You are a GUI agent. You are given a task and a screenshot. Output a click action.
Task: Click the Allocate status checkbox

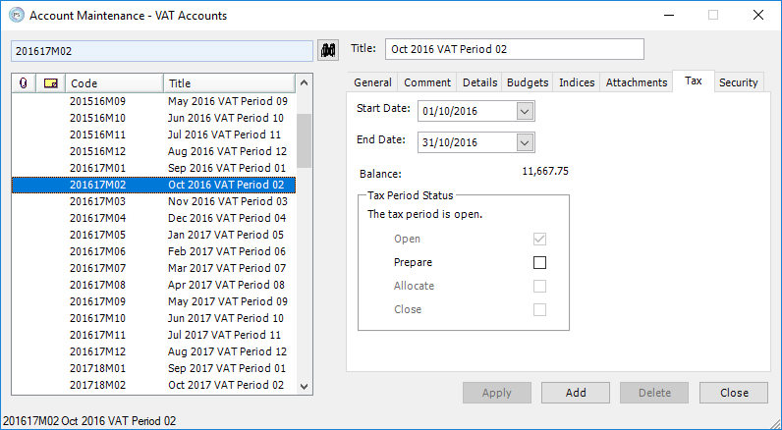click(x=539, y=286)
